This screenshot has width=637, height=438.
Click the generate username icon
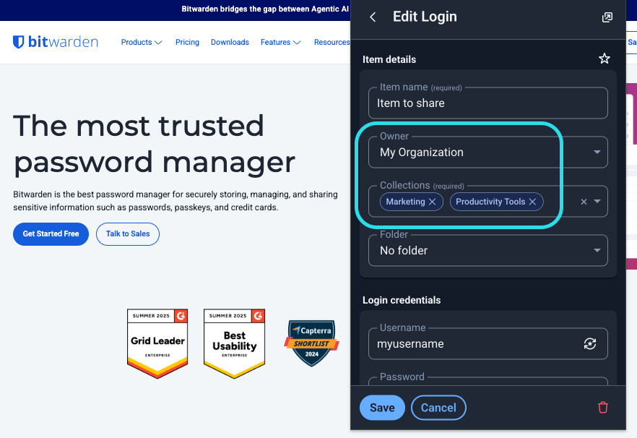pyautogui.click(x=590, y=344)
